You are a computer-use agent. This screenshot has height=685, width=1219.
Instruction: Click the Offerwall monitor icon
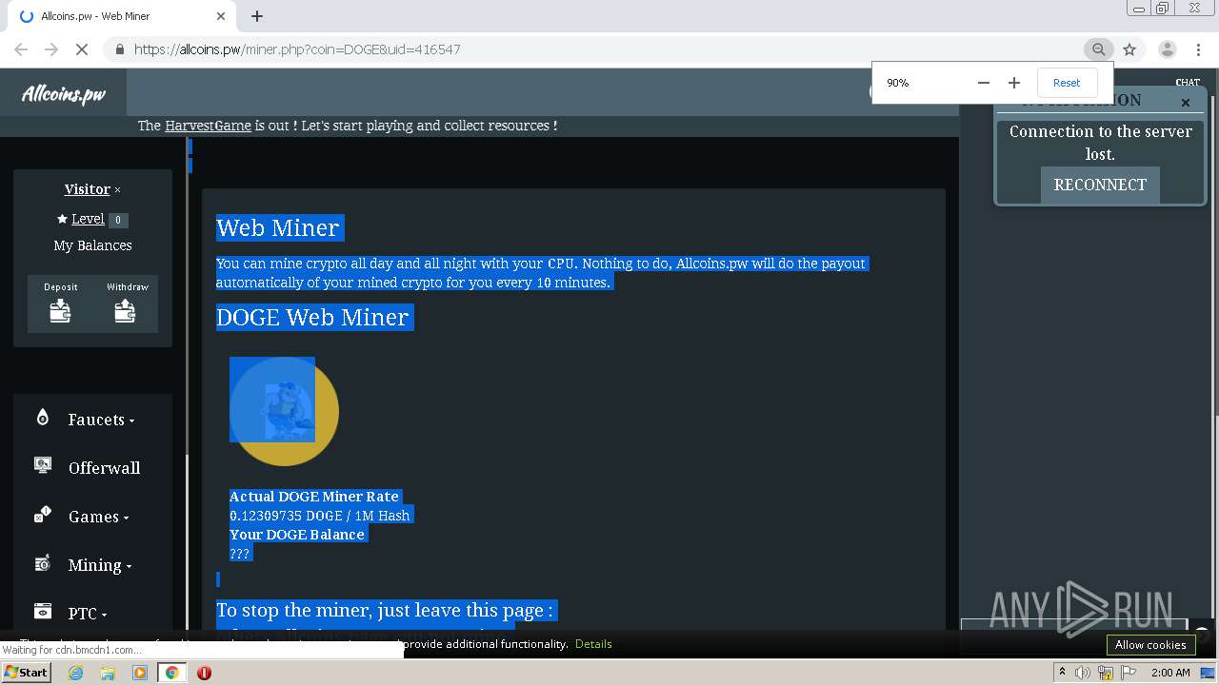click(42, 465)
